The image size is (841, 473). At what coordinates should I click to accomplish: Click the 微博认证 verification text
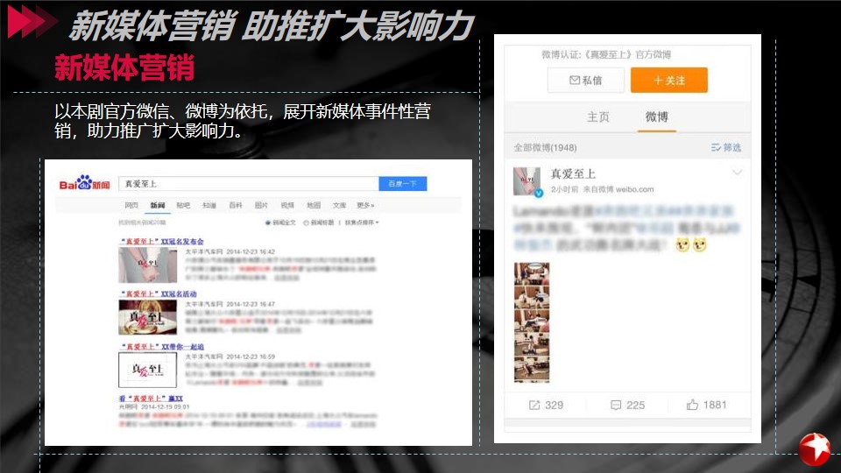(606, 54)
